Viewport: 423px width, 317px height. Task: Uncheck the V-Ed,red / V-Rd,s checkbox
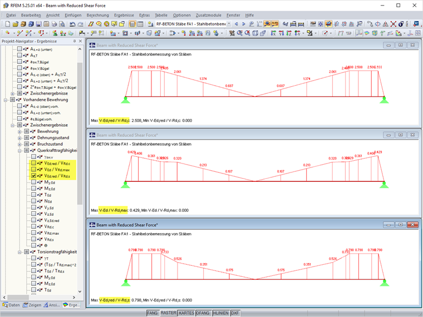point(34,176)
